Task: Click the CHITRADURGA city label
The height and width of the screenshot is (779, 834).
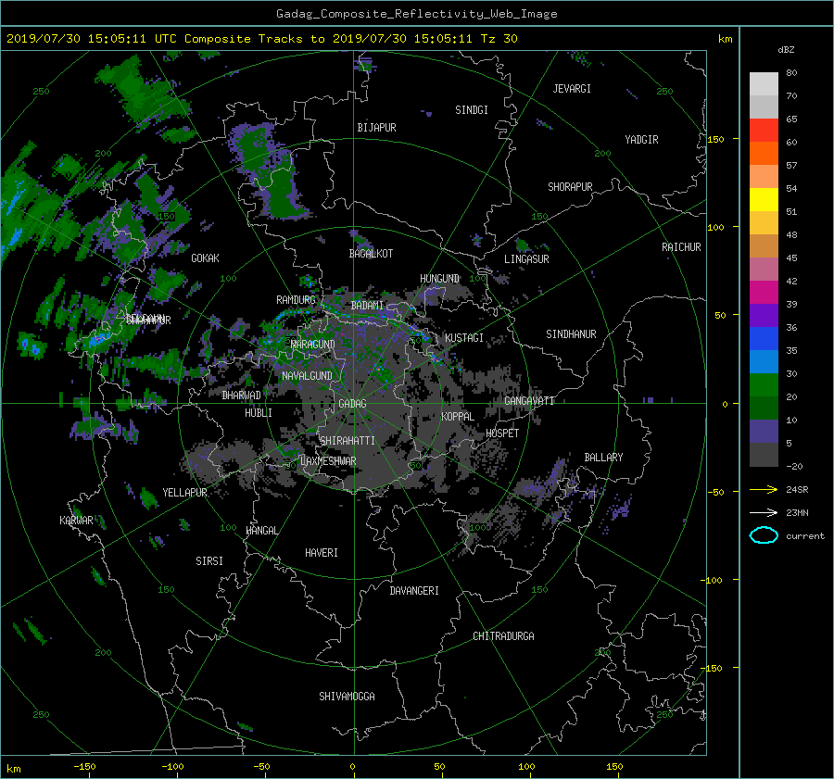Action: (504, 636)
